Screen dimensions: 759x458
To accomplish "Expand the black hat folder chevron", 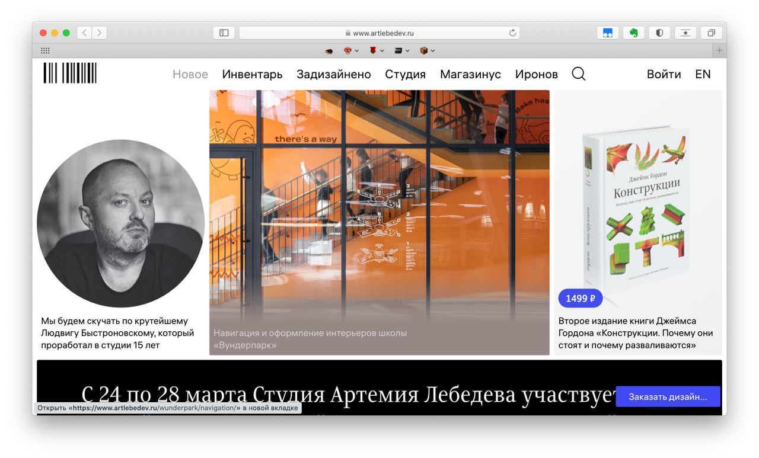I will click(407, 51).
